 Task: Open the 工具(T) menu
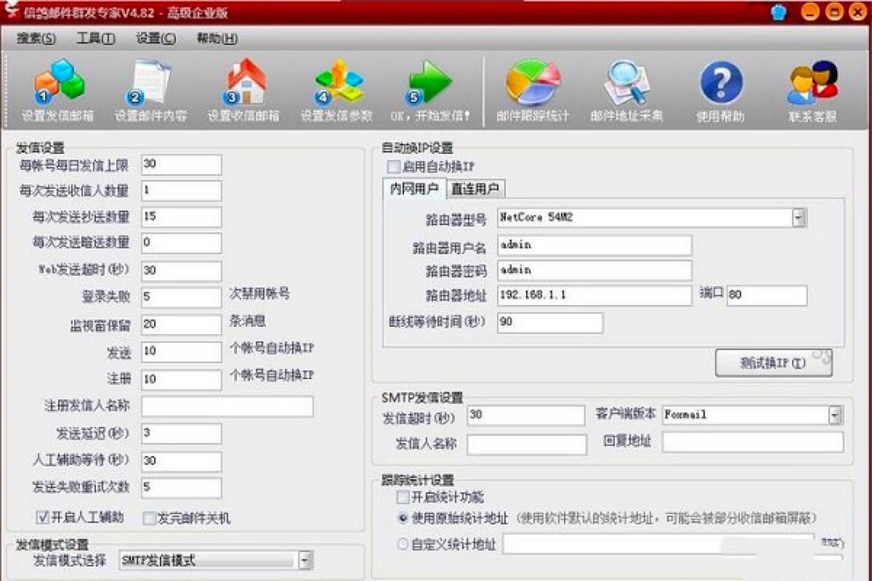pyautogui.click(x=95, y=38)
